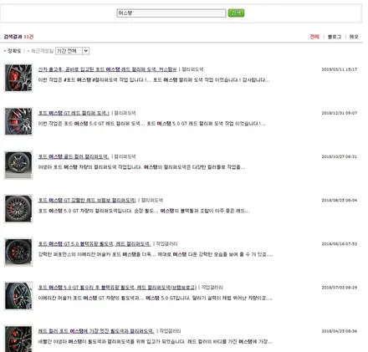Open the 기간 전체 period dropdown
The height and width of the screenshot is (352, 368).
[x=72, y=51]
